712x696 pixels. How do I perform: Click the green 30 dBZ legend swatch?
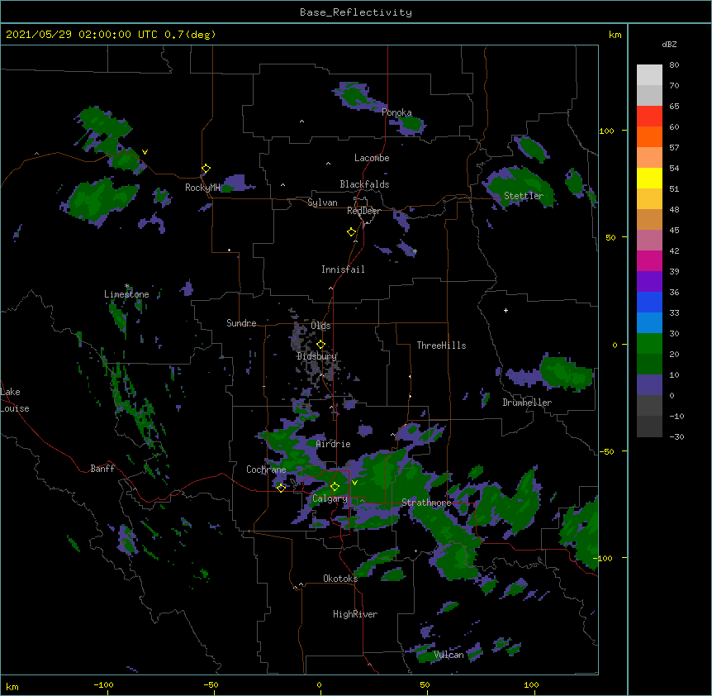[649, 344]
